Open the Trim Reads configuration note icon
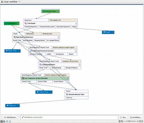Image resolution: width=144 pixels, height=123 pixels. (76, 24)
